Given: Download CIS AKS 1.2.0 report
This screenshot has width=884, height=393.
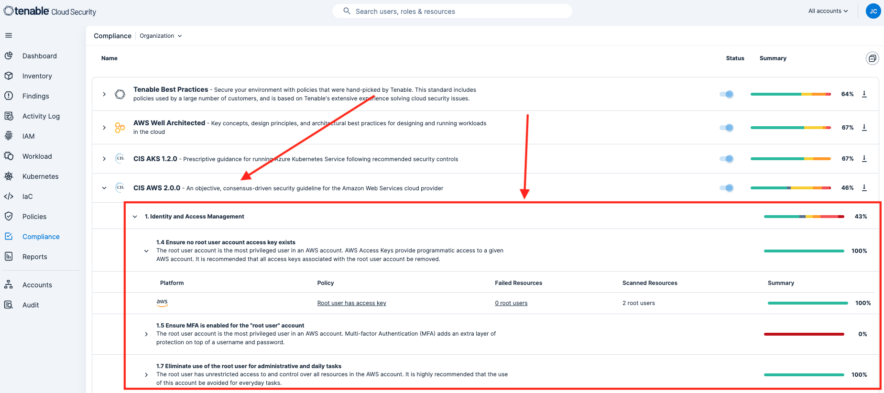Looking at the screenshot, I should (x=864, y=159).
